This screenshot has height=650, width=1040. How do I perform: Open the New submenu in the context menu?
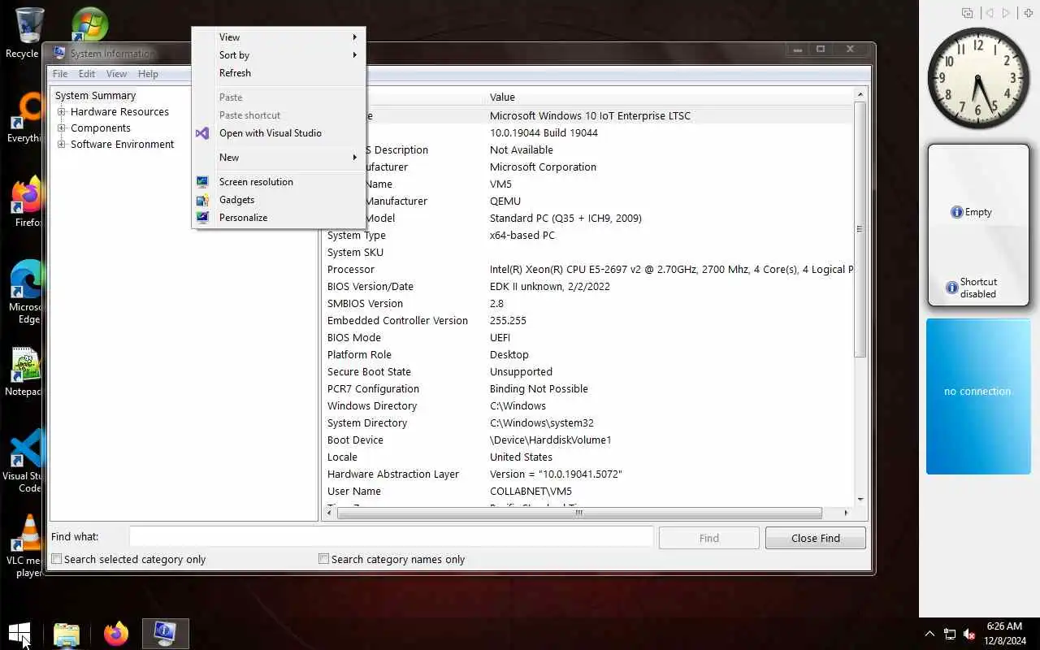click(279, 158)
